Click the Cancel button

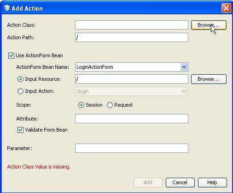click(x=180, y=182)
